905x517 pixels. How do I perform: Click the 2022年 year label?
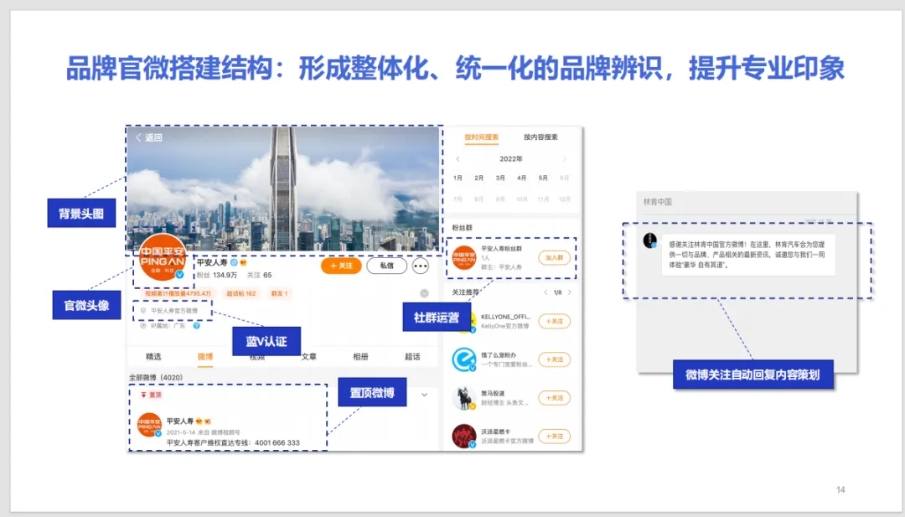point(511,159)
